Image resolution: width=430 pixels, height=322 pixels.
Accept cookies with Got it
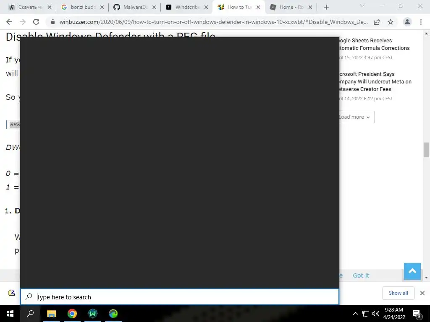click(x=361, y=275)
